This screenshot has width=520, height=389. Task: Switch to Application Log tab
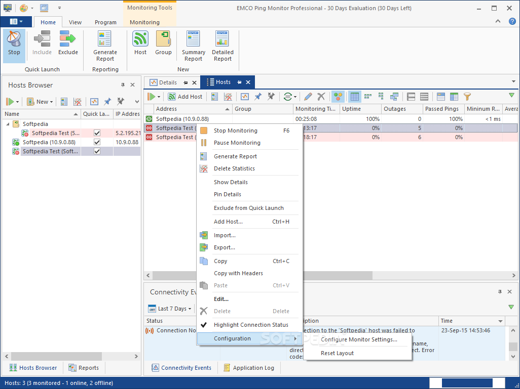pyautogui.click(x=249, y=368)
